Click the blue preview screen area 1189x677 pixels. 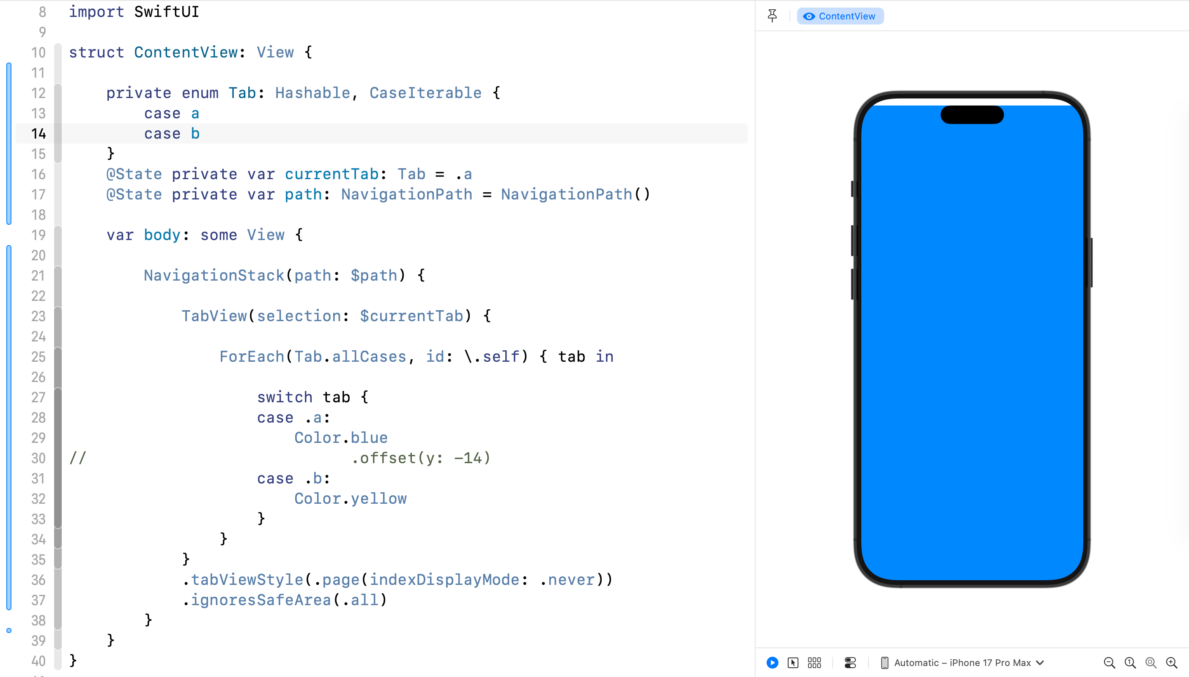[x=972, y=344]
